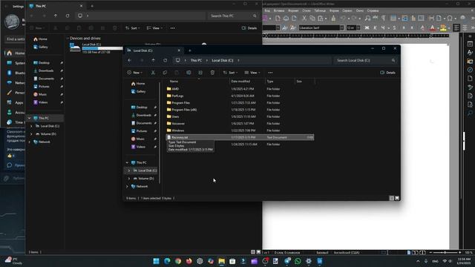Open Формат menu in LibreOffice Writer
This screenshot has width=475, height=267.
pyautogui.click(x=293, y=10)
